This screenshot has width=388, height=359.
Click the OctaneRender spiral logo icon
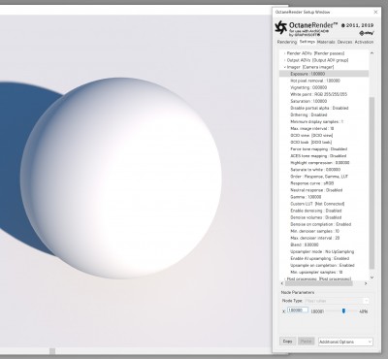coord(281,27)
